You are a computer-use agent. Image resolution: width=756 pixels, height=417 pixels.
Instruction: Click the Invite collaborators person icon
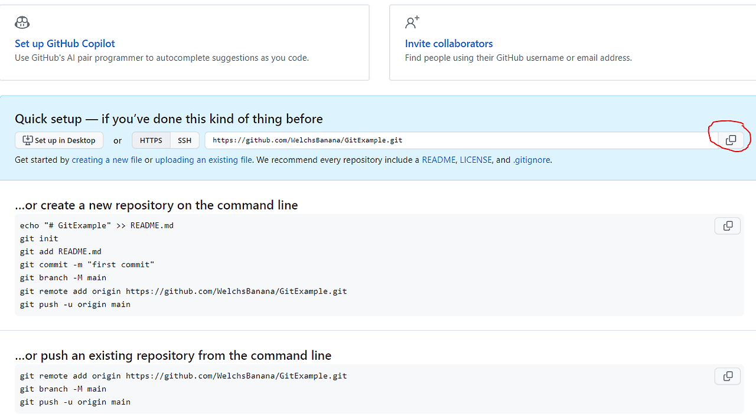[x=412, y=22]
